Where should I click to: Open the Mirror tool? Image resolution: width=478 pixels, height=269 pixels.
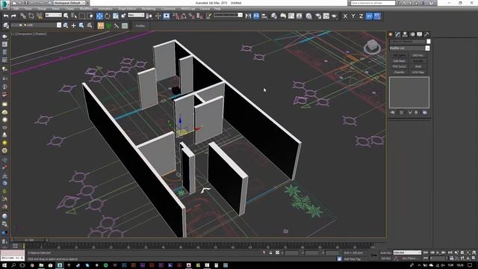(248, 16)
